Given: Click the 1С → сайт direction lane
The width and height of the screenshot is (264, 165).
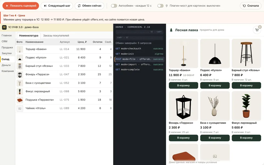Looking at the screenshot, I should [139, 32].
